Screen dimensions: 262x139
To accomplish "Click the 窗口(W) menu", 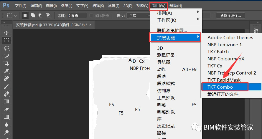I will (159, 6).
